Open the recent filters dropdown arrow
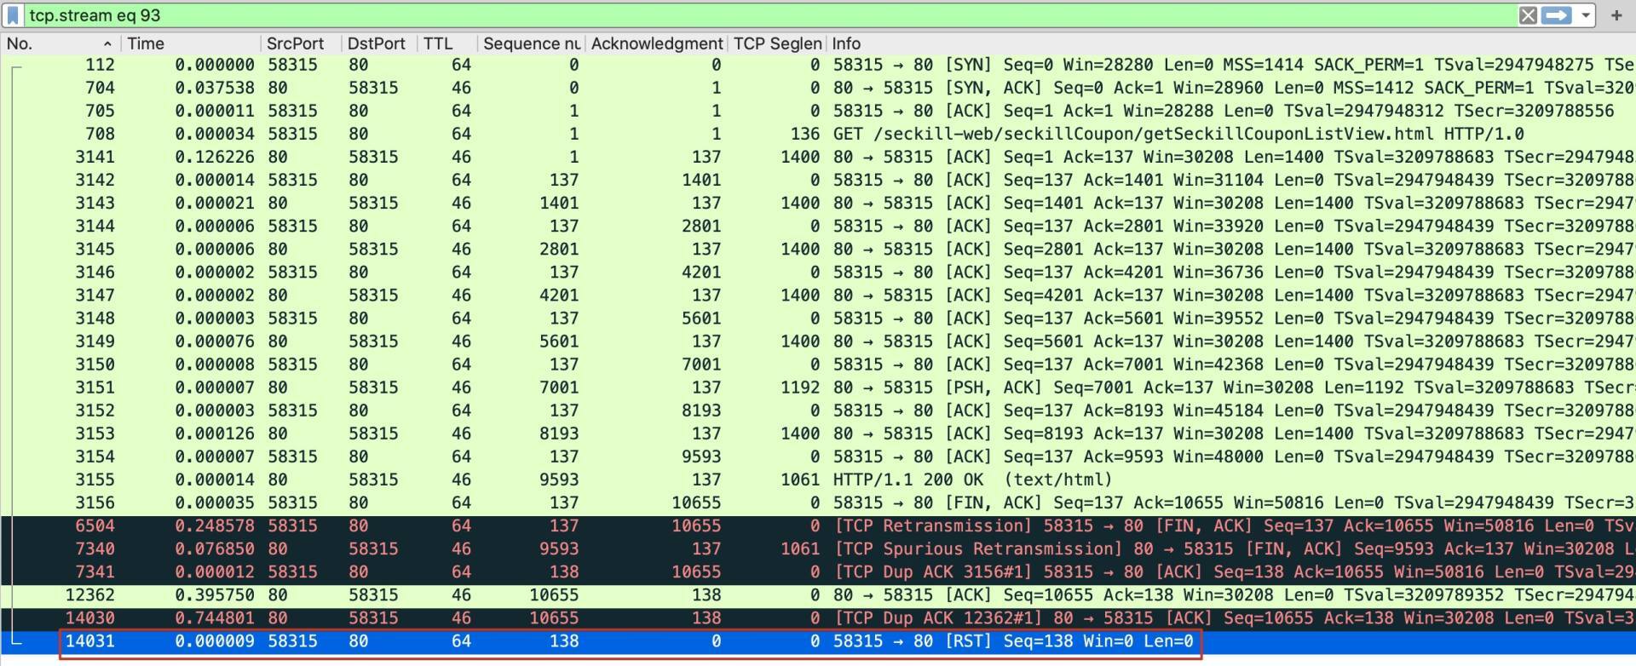Screen dimensions: 1636x666 point(1585,15)
